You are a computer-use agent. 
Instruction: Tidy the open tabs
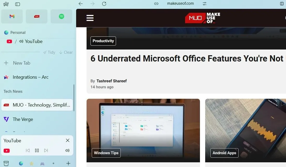point(49,52)
